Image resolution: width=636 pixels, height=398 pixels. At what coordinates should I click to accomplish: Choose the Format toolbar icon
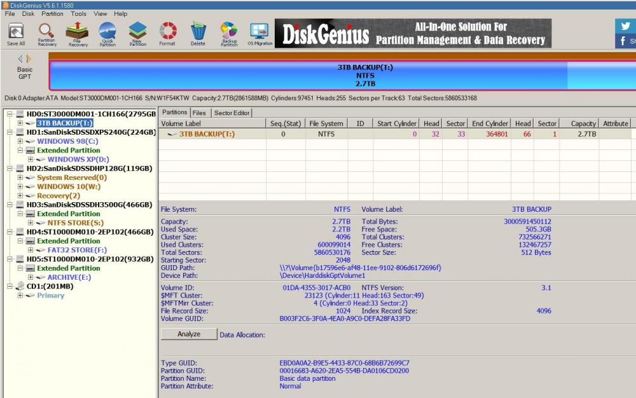167,34
